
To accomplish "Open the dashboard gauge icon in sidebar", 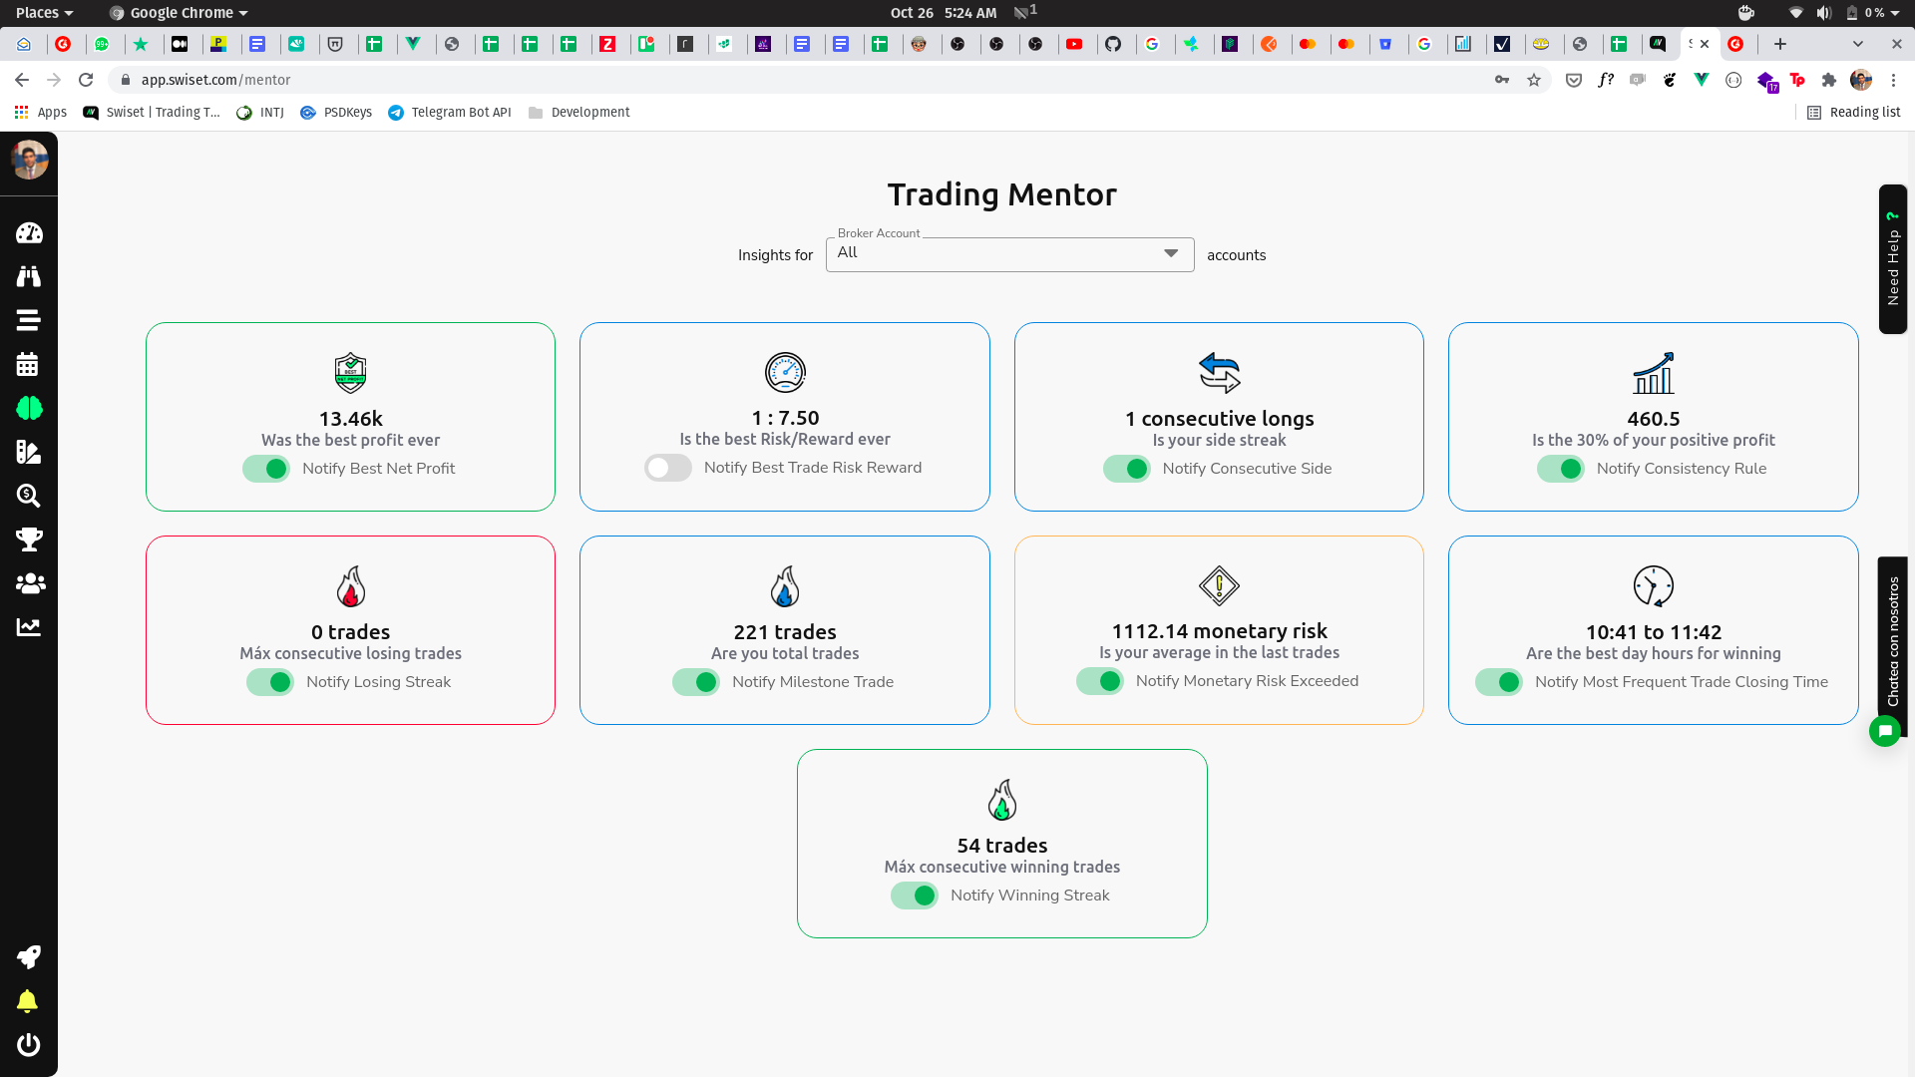I will tap(29, 232).
